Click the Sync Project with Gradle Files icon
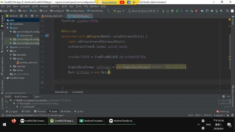Screen dimensions: 235x132 212,11
